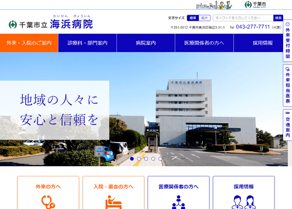The height and width of the screenshot is (209, 292).
Task: Click the stethoscope icon under 外来の方へ
Action: coord(48,201)
